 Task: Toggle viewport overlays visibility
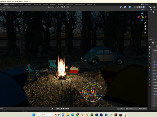130,7
